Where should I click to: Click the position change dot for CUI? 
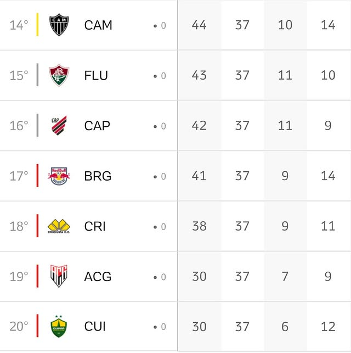coord(155,327)
